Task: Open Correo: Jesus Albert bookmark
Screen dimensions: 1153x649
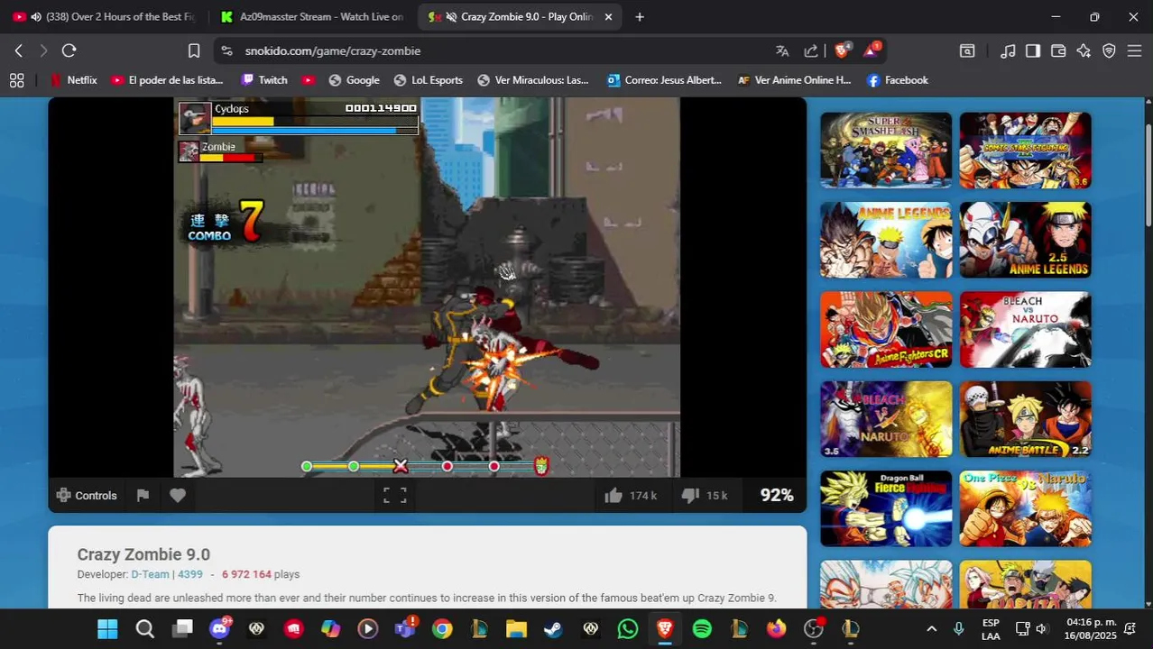Action: (x=664, y=80)
